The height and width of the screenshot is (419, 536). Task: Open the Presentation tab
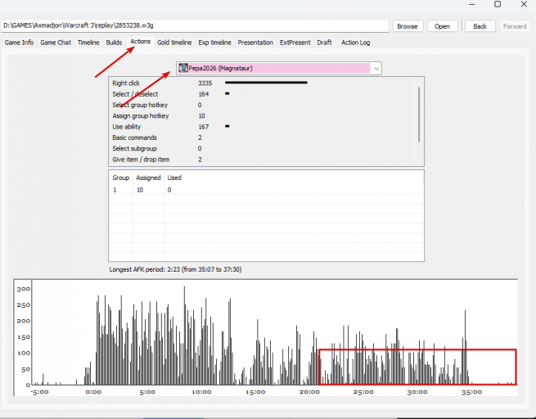(255, 43)
